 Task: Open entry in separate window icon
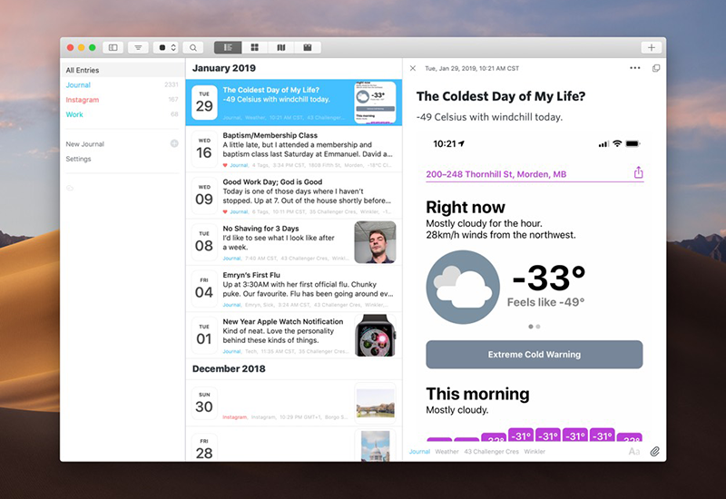pos(656,69)
